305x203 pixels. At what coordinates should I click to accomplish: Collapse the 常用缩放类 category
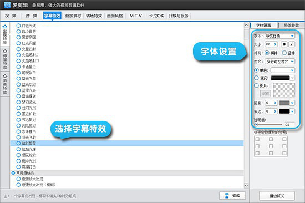(13, 173)
